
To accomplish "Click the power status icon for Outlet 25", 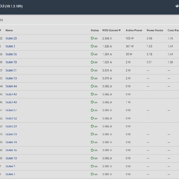I will pos(92,38).
